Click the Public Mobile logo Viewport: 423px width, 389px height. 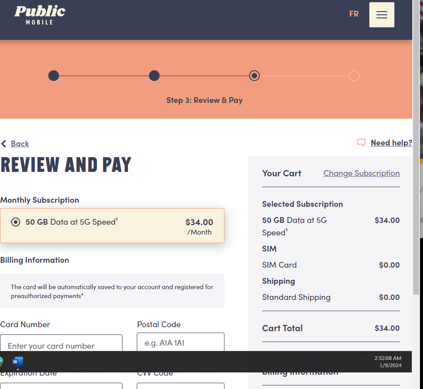click(40, 14)
